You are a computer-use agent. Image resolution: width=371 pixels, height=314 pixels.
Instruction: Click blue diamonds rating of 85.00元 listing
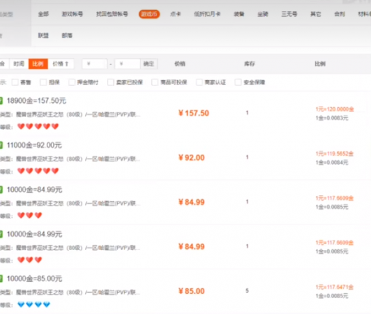(x=34, y=304)
